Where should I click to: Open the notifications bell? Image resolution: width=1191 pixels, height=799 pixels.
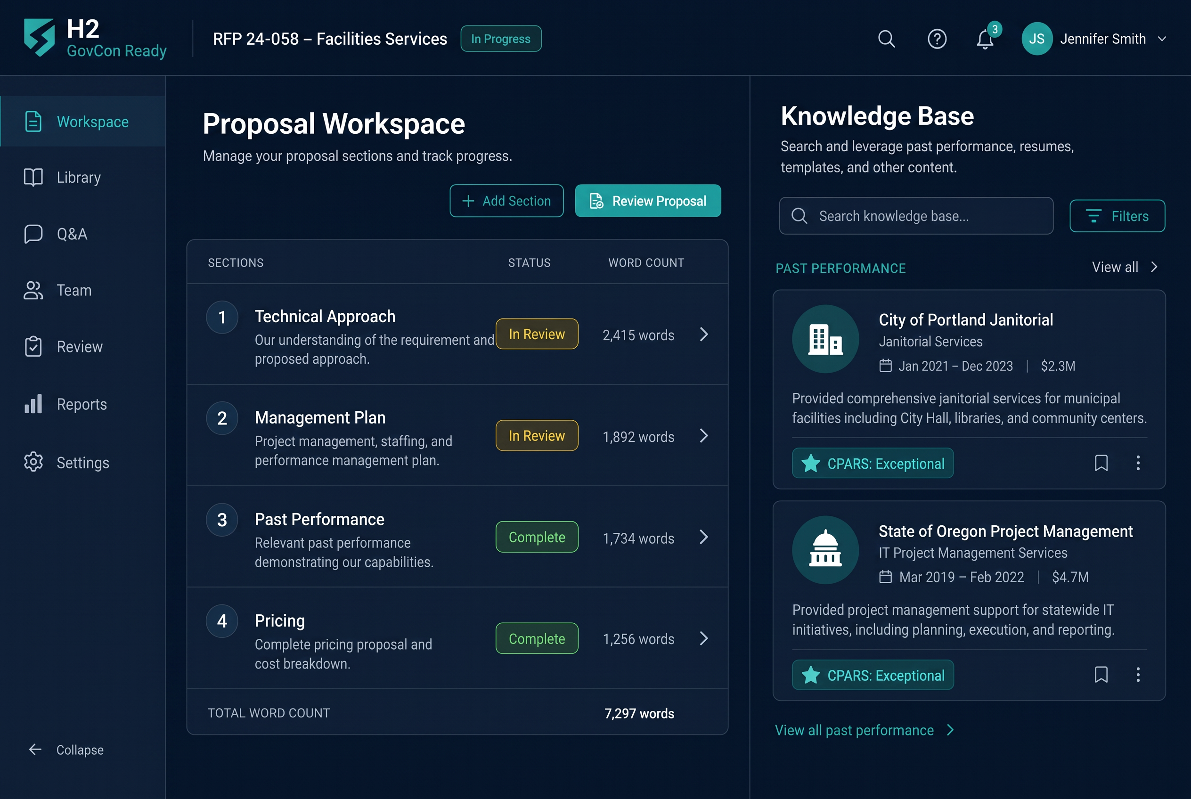(985, 39)
